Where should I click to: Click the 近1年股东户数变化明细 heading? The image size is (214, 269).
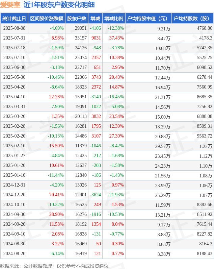tap(59, 5)
